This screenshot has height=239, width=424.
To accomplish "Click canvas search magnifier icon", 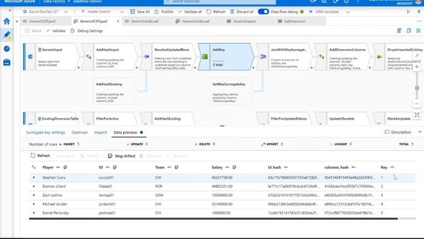I will coord(417,56).
